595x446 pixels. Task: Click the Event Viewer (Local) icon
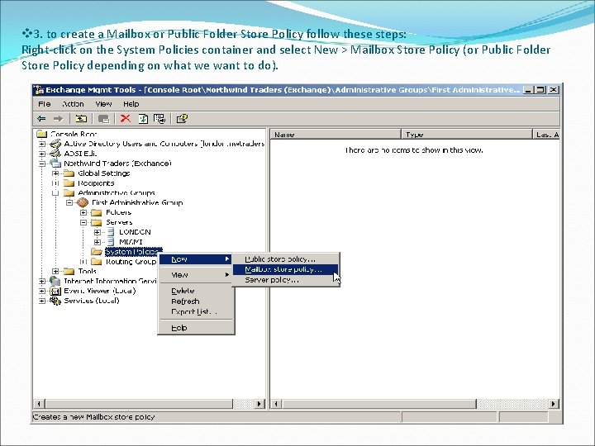[x=55, y=291]
